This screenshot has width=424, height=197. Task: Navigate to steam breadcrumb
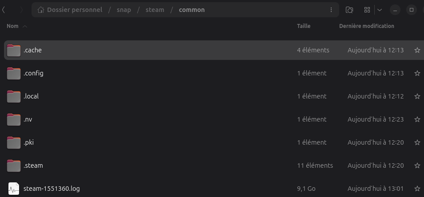(155, 10)
